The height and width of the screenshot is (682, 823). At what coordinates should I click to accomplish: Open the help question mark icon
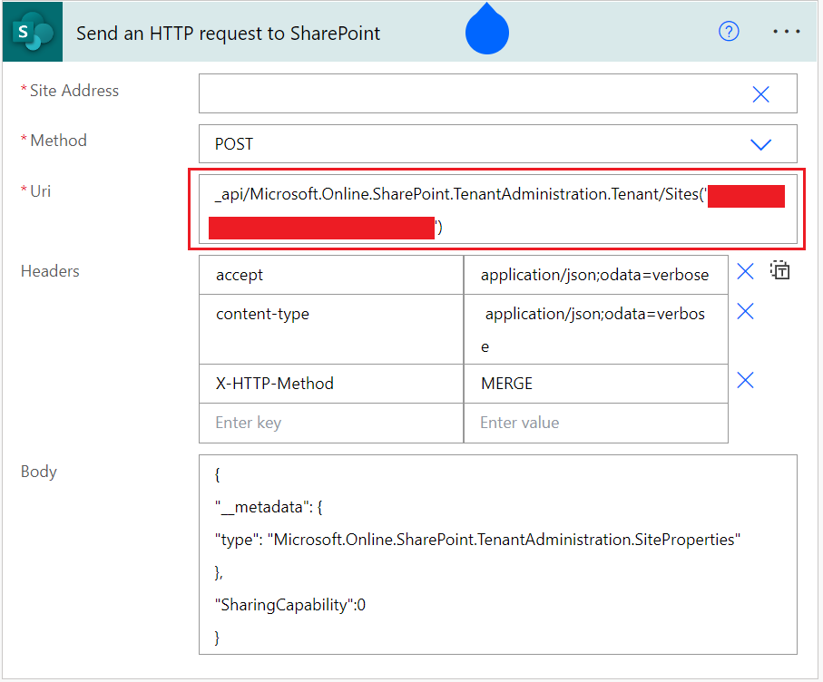(x=729, y=32)
